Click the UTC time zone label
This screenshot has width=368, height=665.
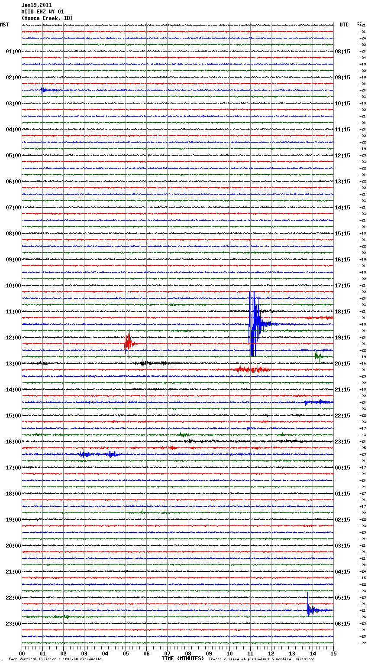[x=344, y=25]
